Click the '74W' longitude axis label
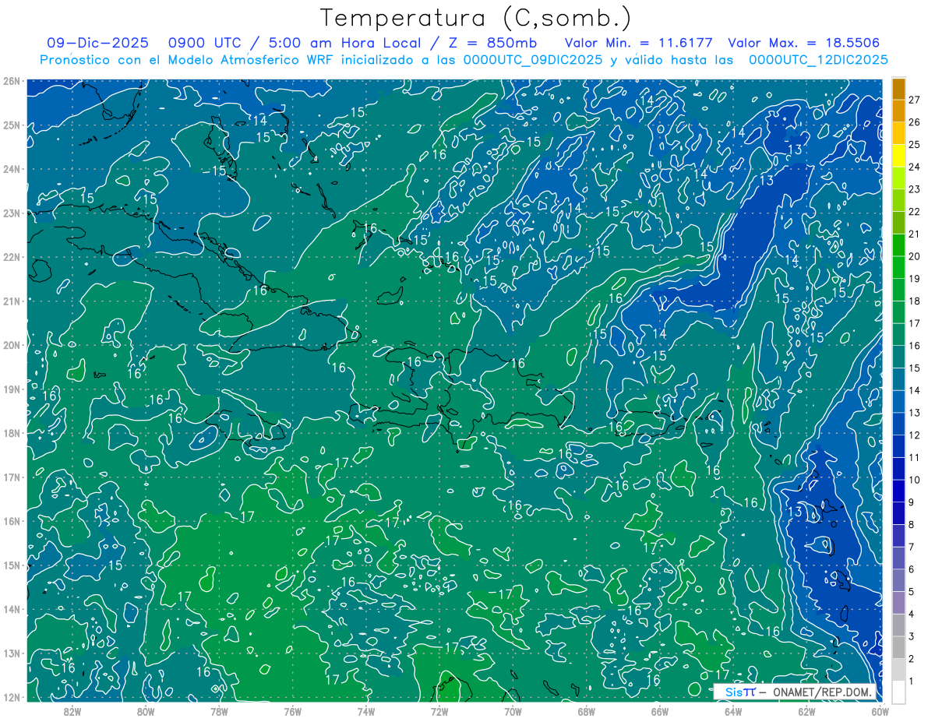 tap(366, 711)
